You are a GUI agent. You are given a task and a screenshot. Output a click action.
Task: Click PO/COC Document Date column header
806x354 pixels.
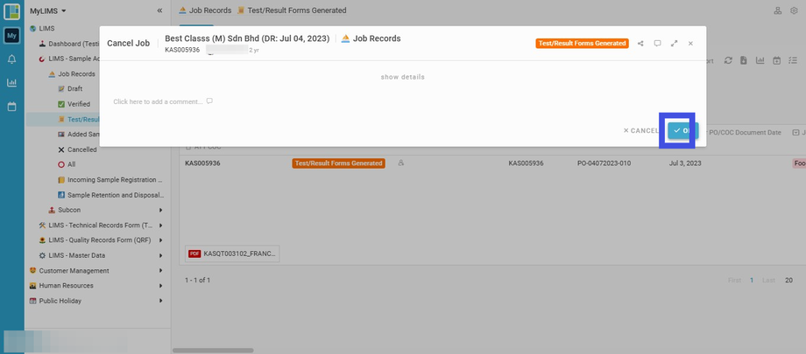(x=743, y=132)
